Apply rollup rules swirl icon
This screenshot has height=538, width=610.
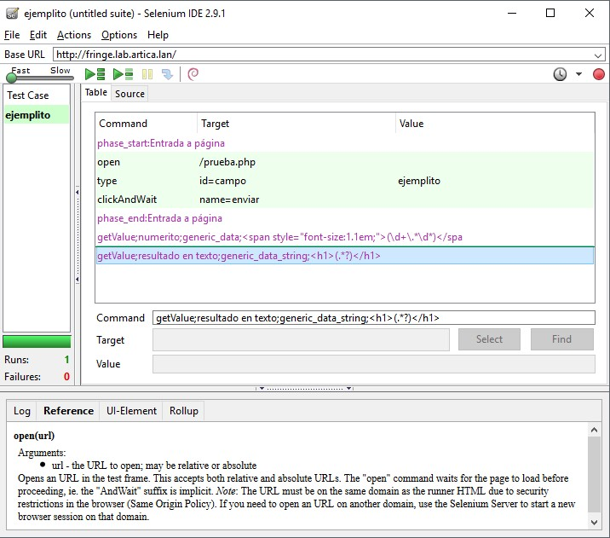(193, 74)
